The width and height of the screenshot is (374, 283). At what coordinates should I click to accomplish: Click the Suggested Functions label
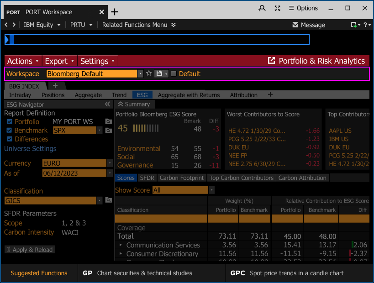[39, 273]
